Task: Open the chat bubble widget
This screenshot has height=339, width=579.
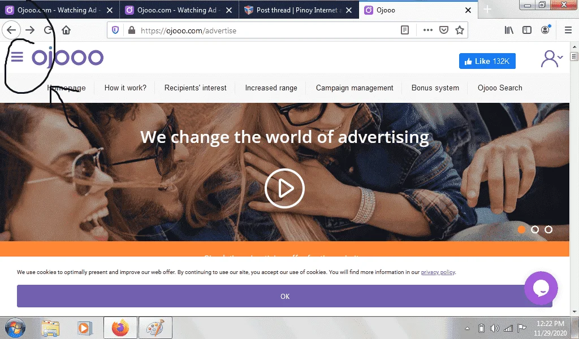Action: [x=541, y=288]
